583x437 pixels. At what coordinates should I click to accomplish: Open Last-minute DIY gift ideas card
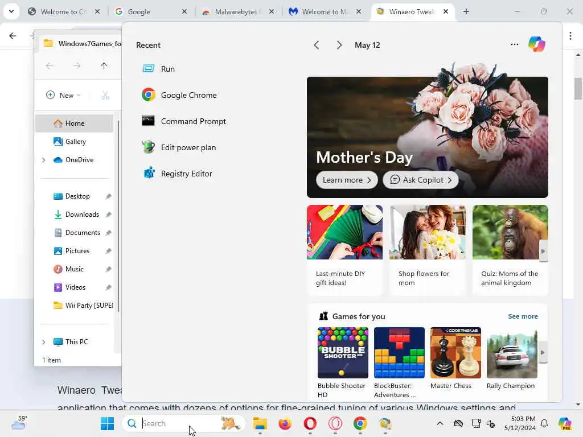pos(344,250)
